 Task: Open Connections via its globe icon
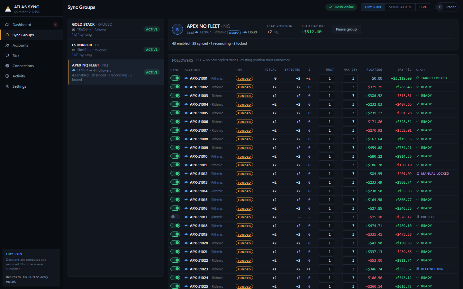(x=7, y=66)
